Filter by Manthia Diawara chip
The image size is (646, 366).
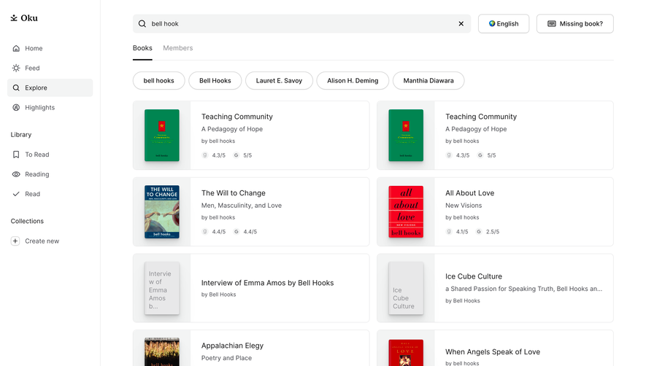428,81
